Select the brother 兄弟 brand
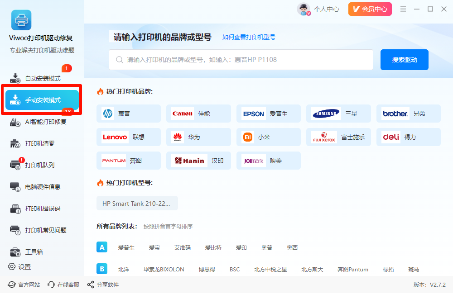 [x=408, y=114]
